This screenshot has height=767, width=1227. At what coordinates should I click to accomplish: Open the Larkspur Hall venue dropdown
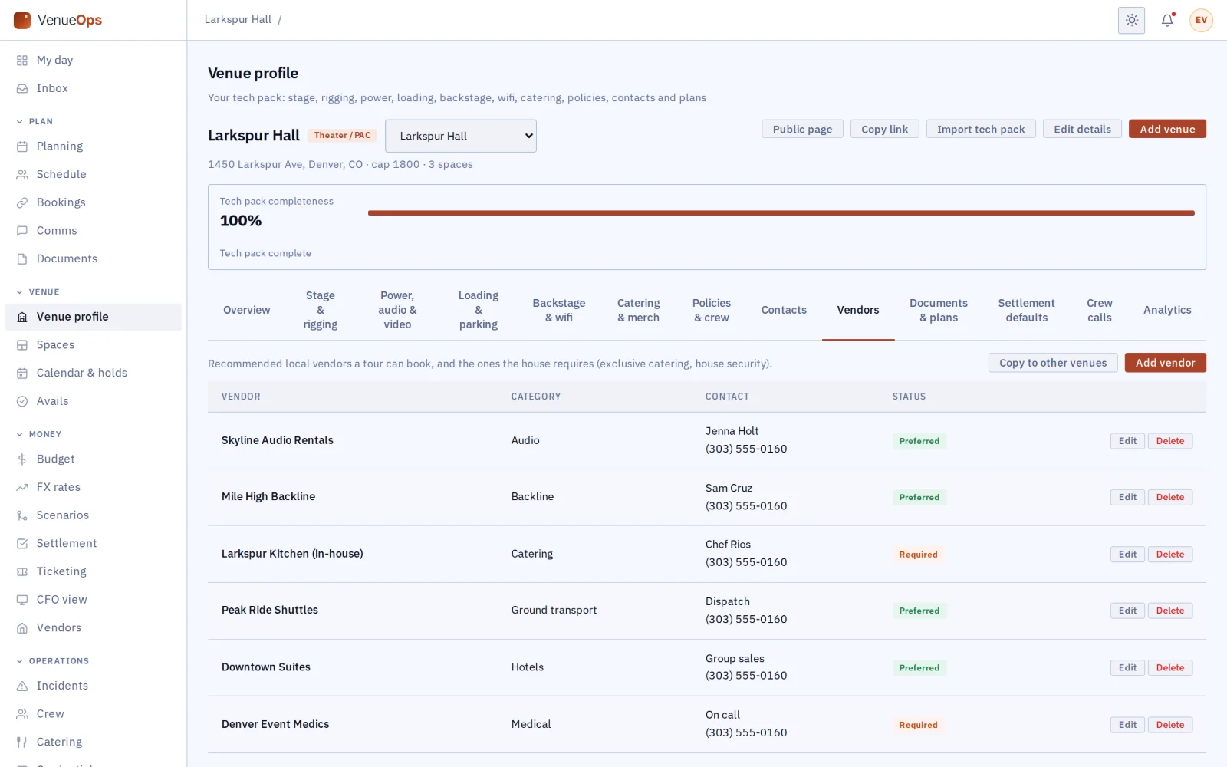[461, 136]
